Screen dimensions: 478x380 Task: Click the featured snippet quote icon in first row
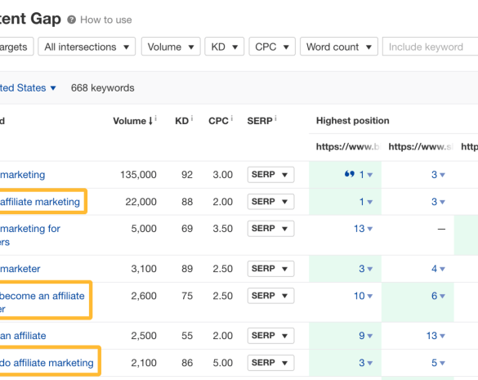(x=350, y=174)
